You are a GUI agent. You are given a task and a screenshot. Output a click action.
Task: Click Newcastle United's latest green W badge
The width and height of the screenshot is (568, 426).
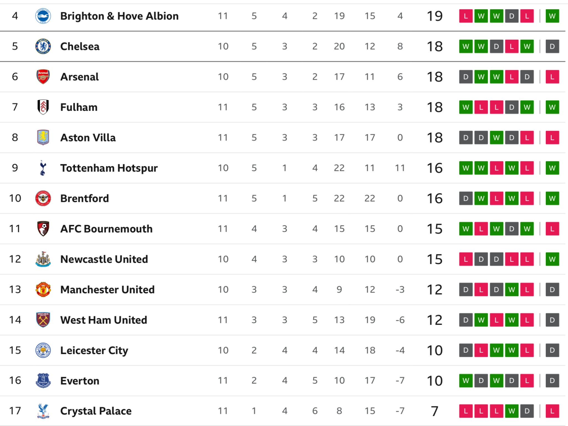552,259
